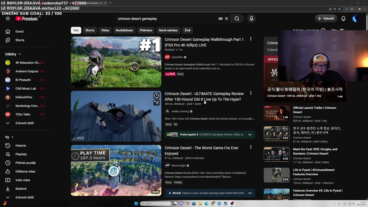Add Arekkz video to queue icon

(156, 102)
